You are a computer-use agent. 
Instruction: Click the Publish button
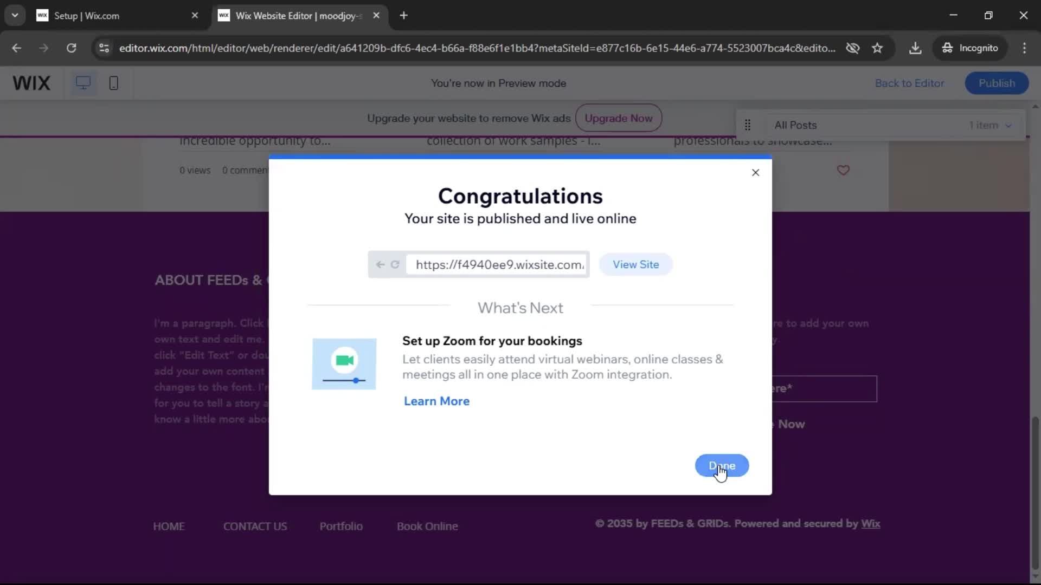[997, 83]
